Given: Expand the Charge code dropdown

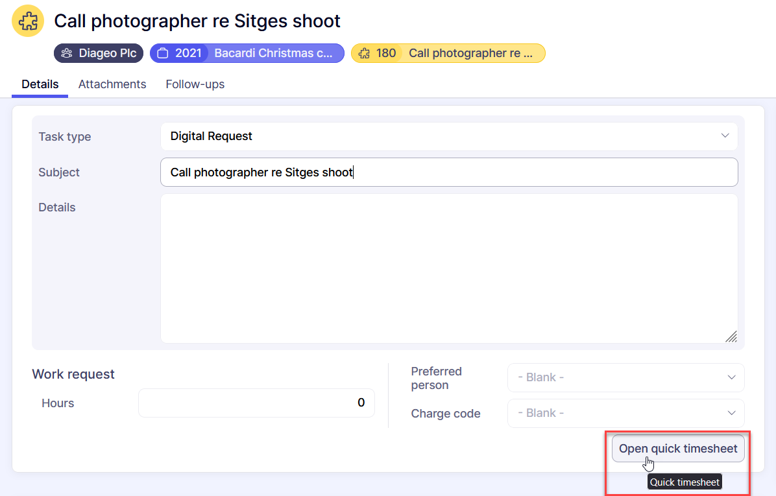Looking at the screenshot, I should click(x=625, y=413).
